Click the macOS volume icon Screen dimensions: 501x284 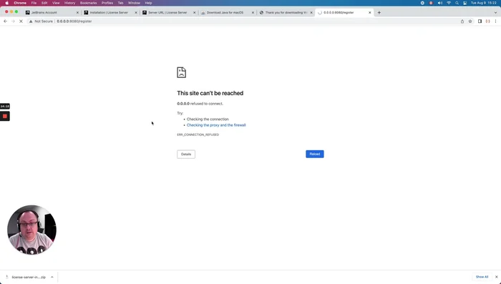pyautogui.click(x=440, y=3)
